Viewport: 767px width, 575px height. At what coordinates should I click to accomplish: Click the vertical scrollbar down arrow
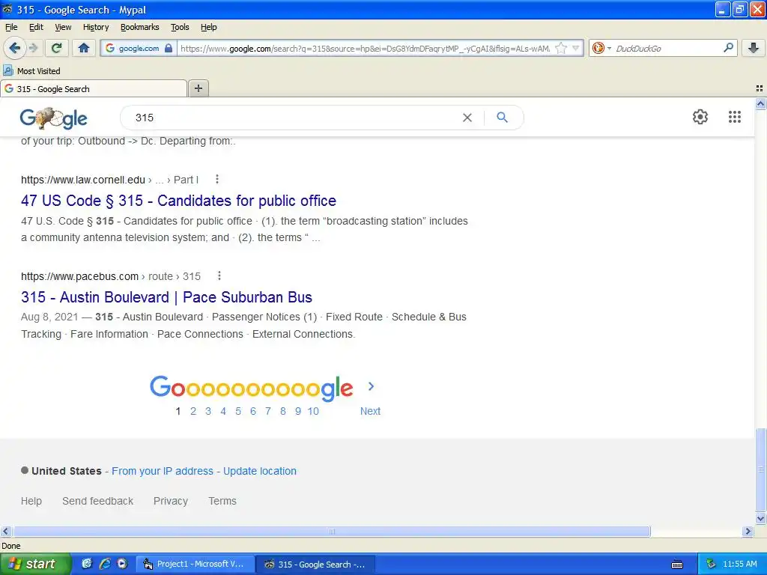(760, 519)
